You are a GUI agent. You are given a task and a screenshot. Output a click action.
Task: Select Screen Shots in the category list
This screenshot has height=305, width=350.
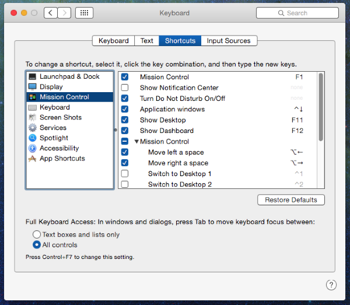[x=70, y=117]
